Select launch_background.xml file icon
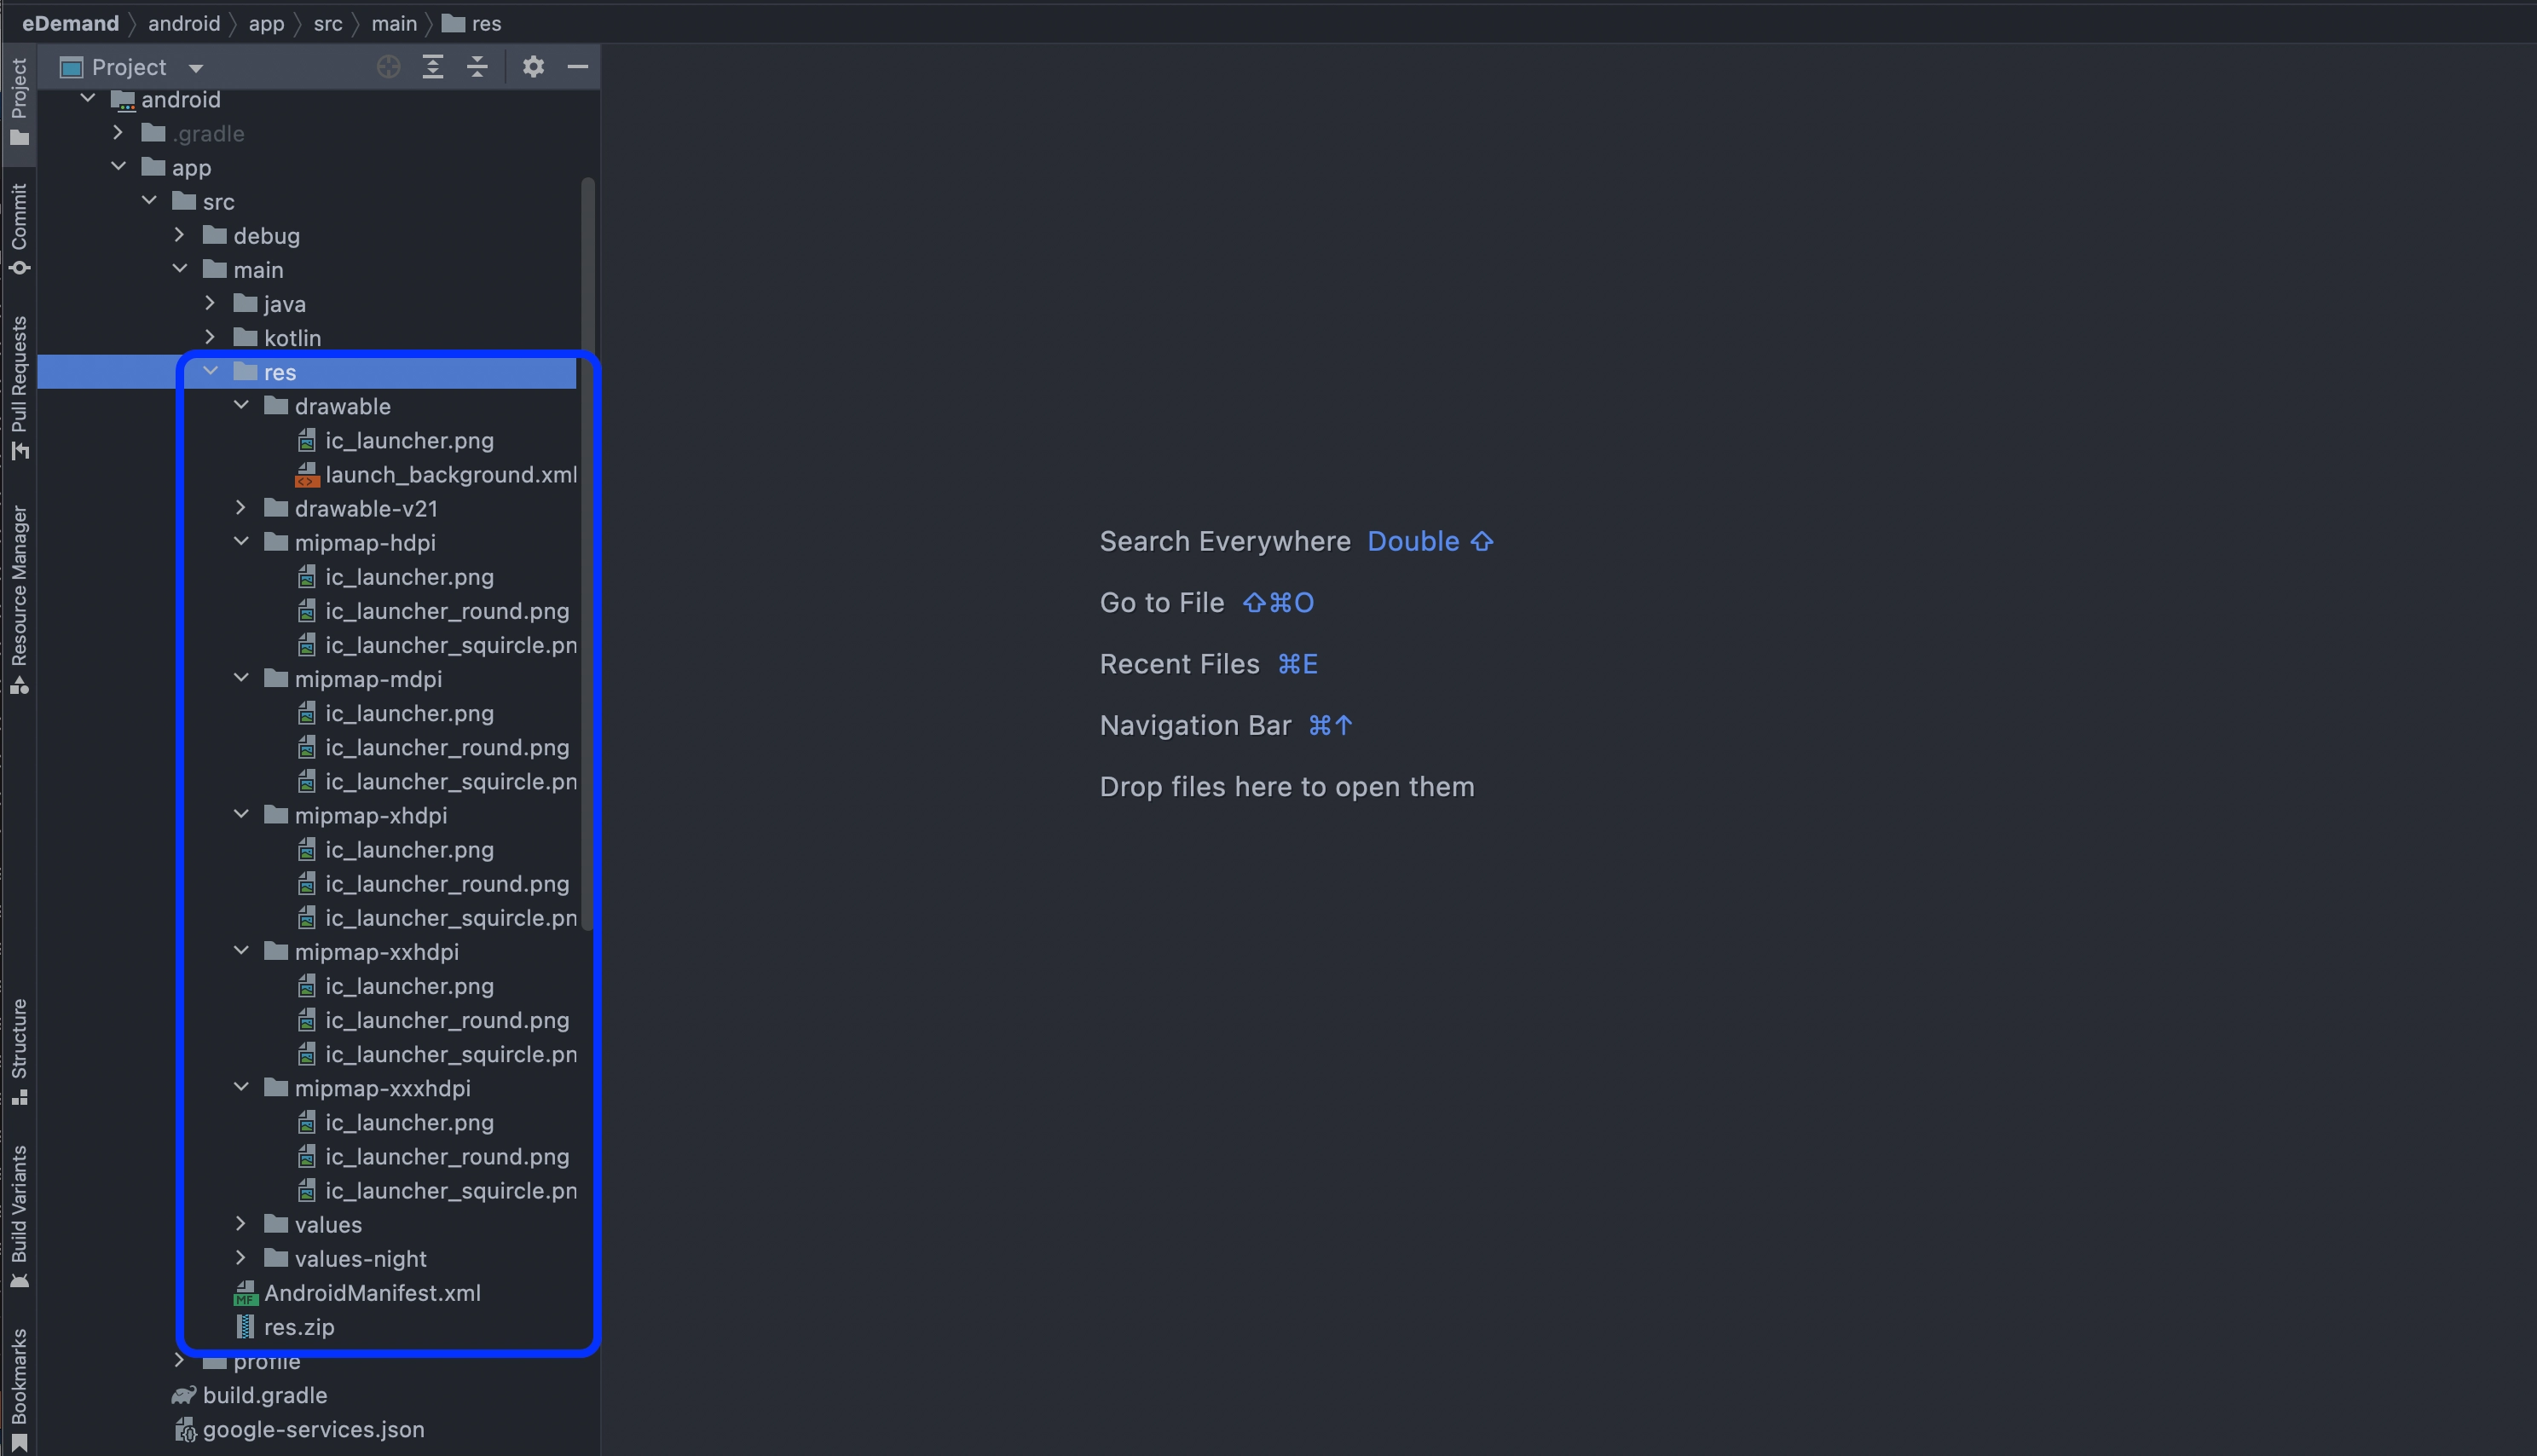Viewport: 2537px width, 1456px height. (307, 474)
